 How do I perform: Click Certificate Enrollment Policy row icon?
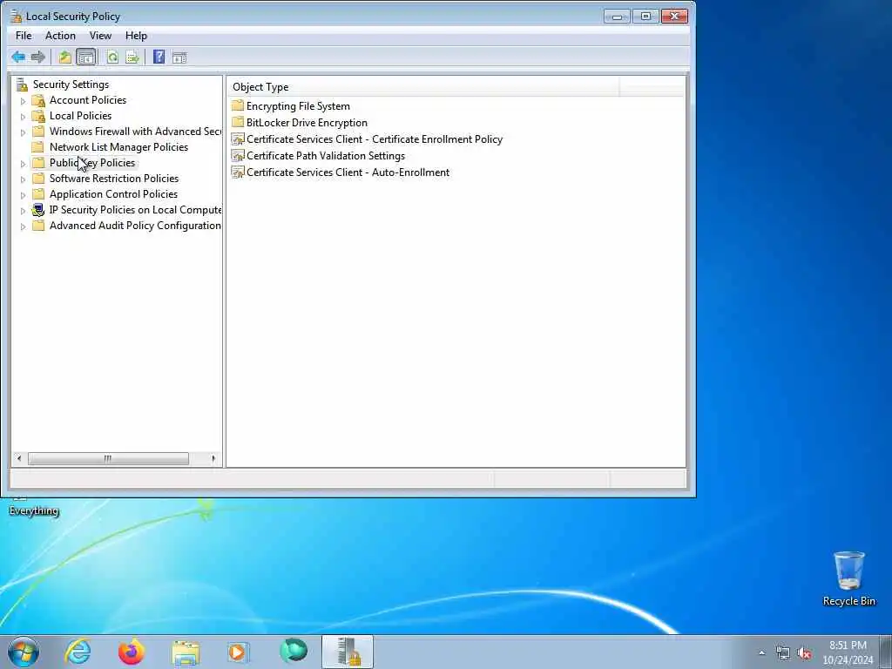point(238,139)
